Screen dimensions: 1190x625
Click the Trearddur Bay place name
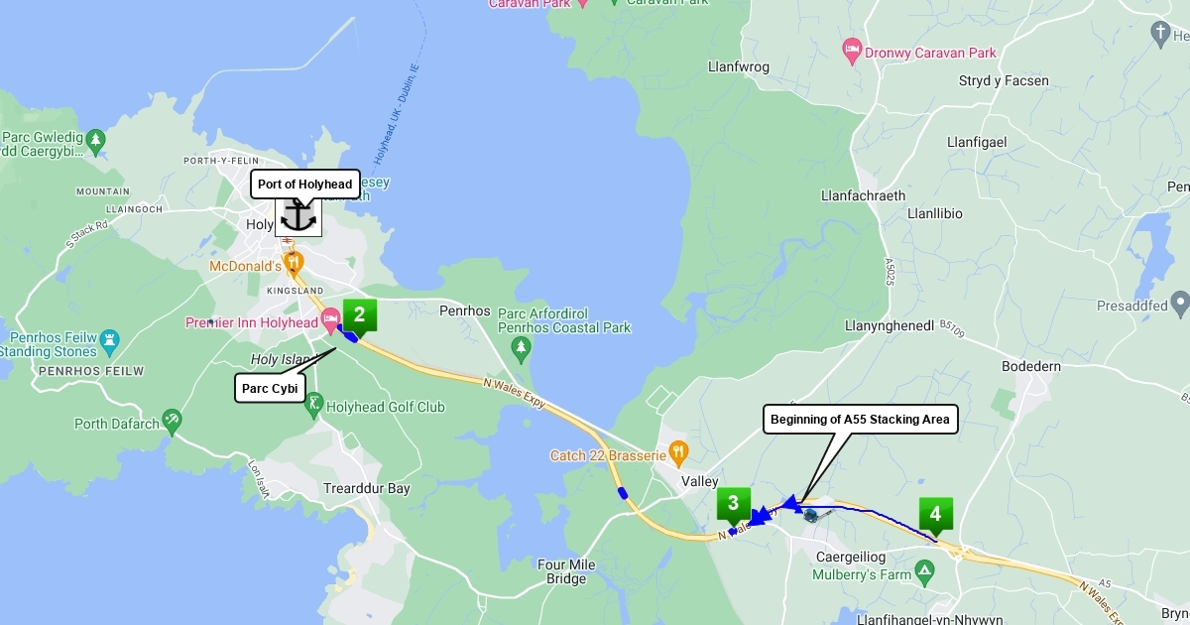[x=367, y=489]
